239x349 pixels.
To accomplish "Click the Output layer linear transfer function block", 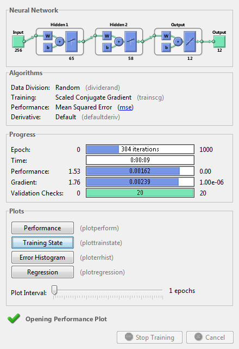I will coord(190,41).
